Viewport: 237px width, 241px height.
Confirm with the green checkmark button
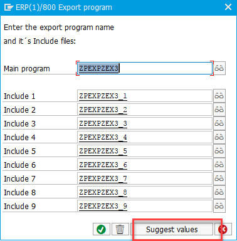click(102, 229)
